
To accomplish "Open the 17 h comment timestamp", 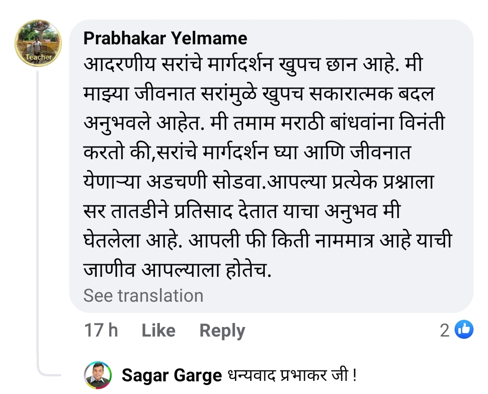I will [x=101, y=331].
